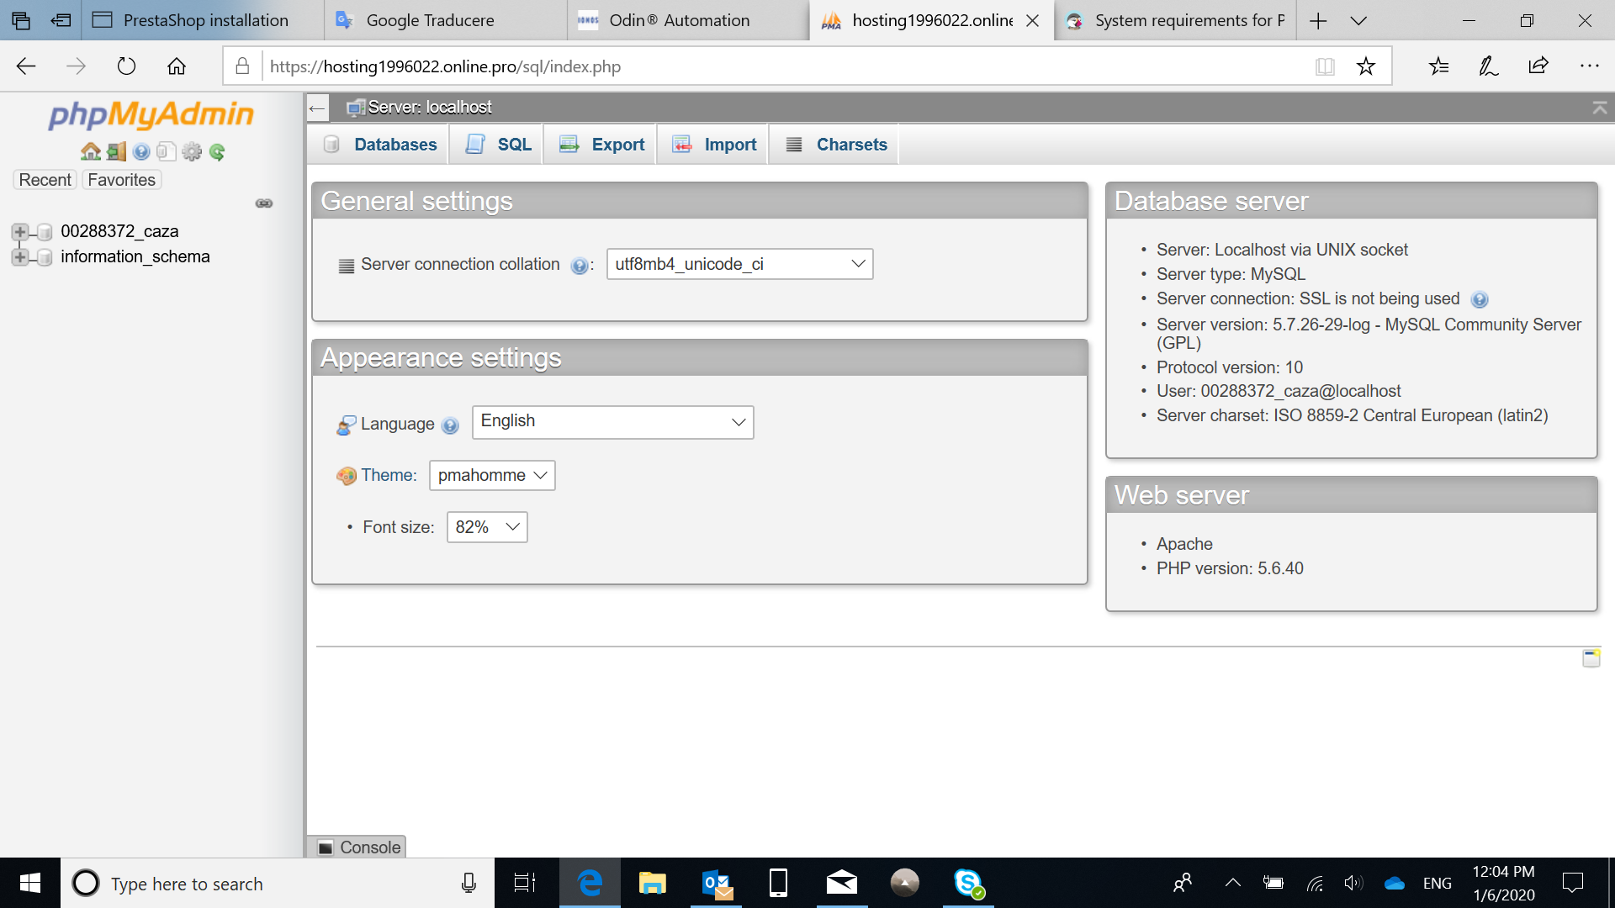This screenshot has height=908, width=1615.
Task: Open the Export tab
Action: (x=602, y=145)
